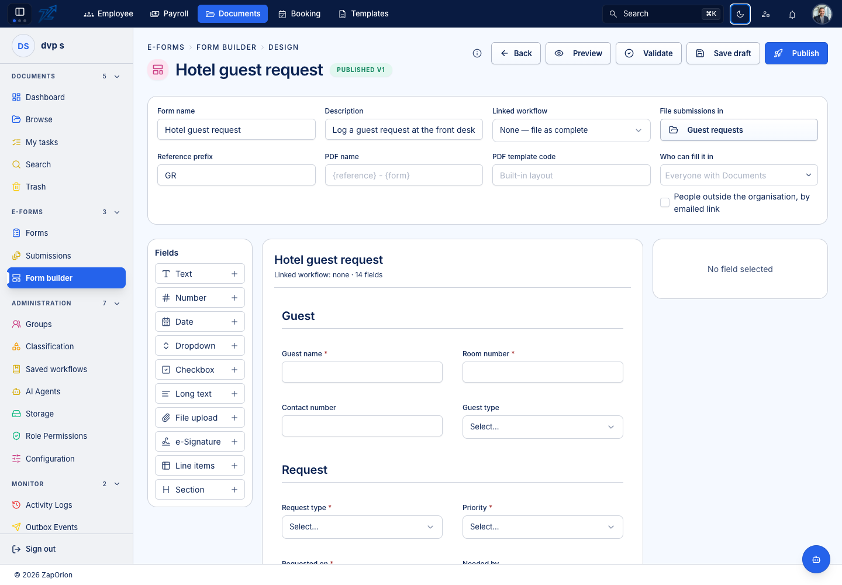This screenshot has height=585, width=842.
Task: Click the Preview button
Action: click(578, 53)
